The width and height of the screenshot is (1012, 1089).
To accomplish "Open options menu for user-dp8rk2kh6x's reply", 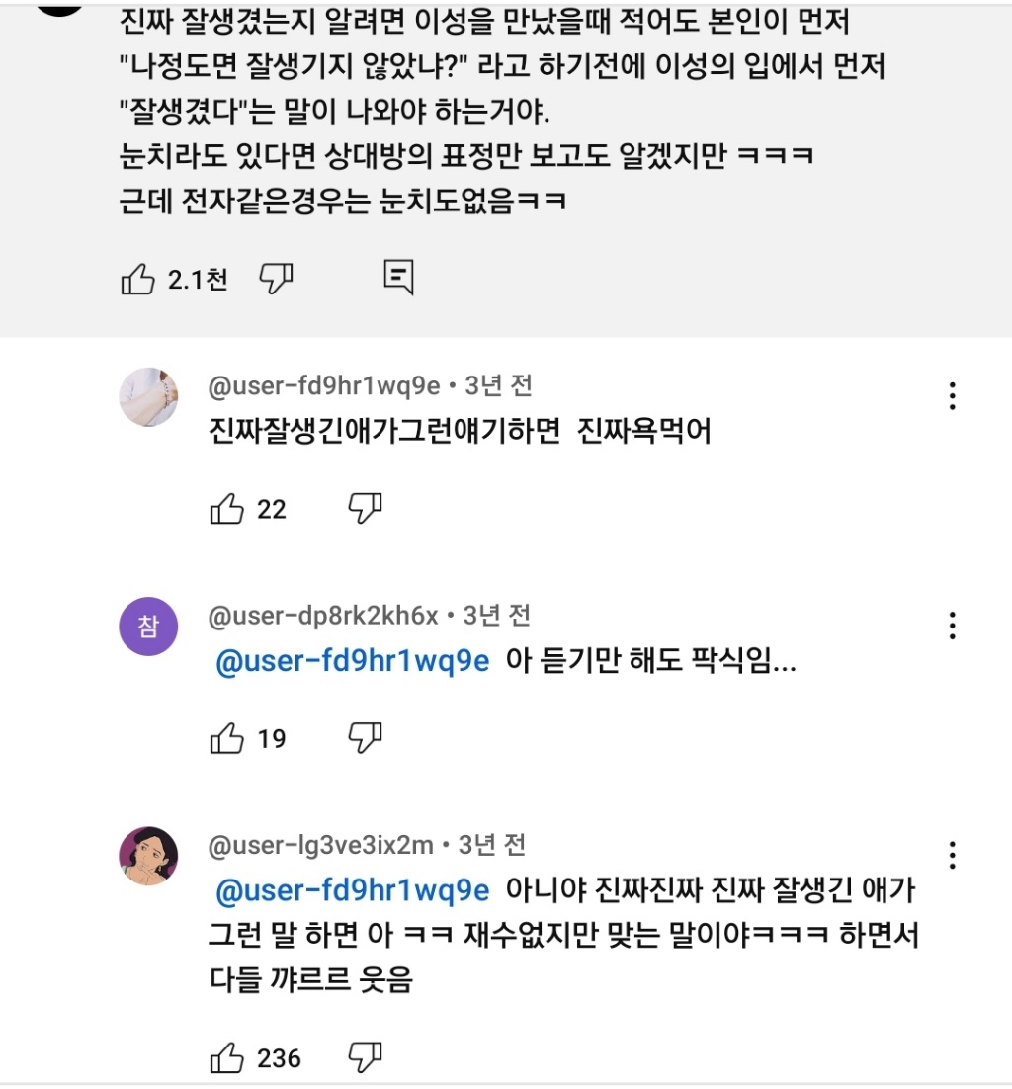I will 953,626.
